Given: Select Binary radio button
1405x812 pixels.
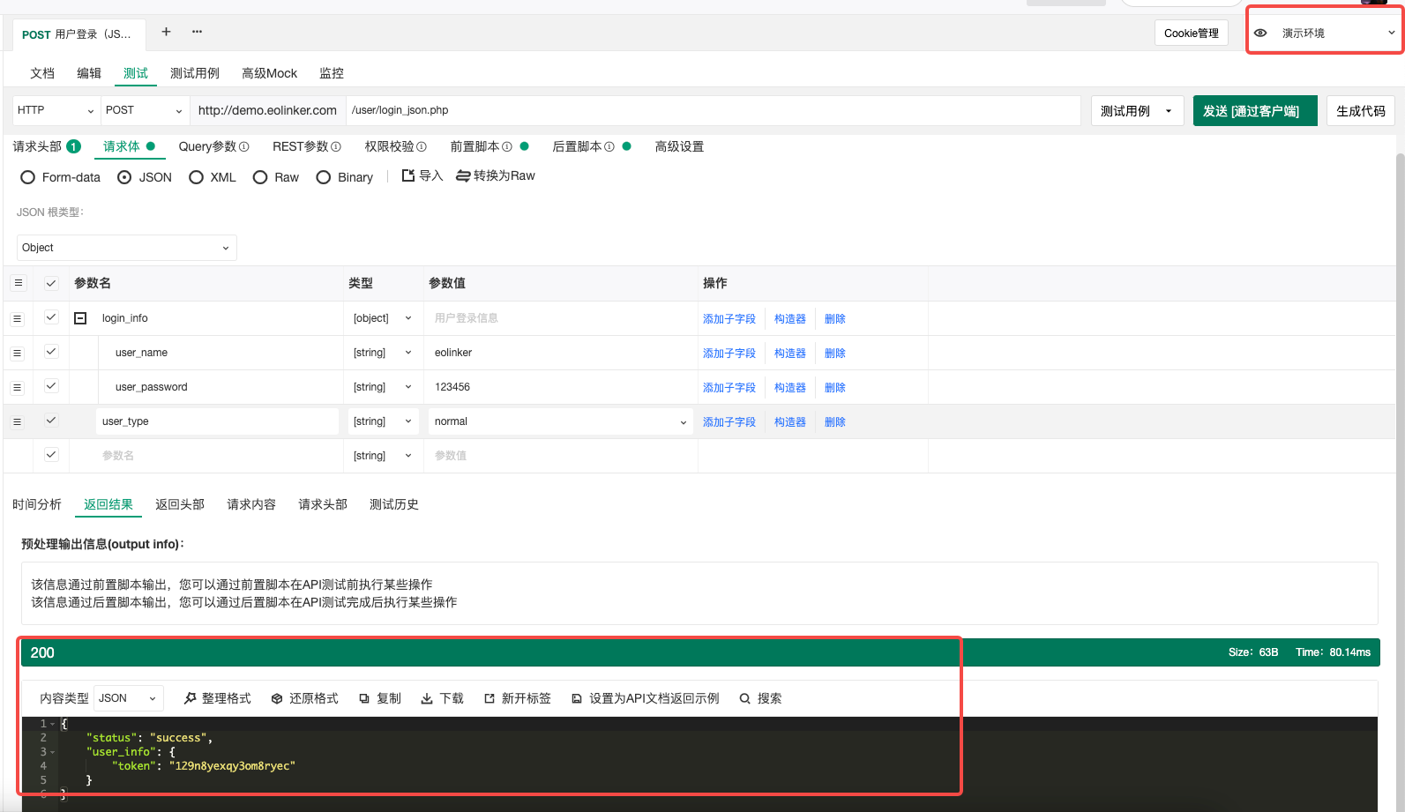Looking at the screenshot, I should (x=324, y=177).
